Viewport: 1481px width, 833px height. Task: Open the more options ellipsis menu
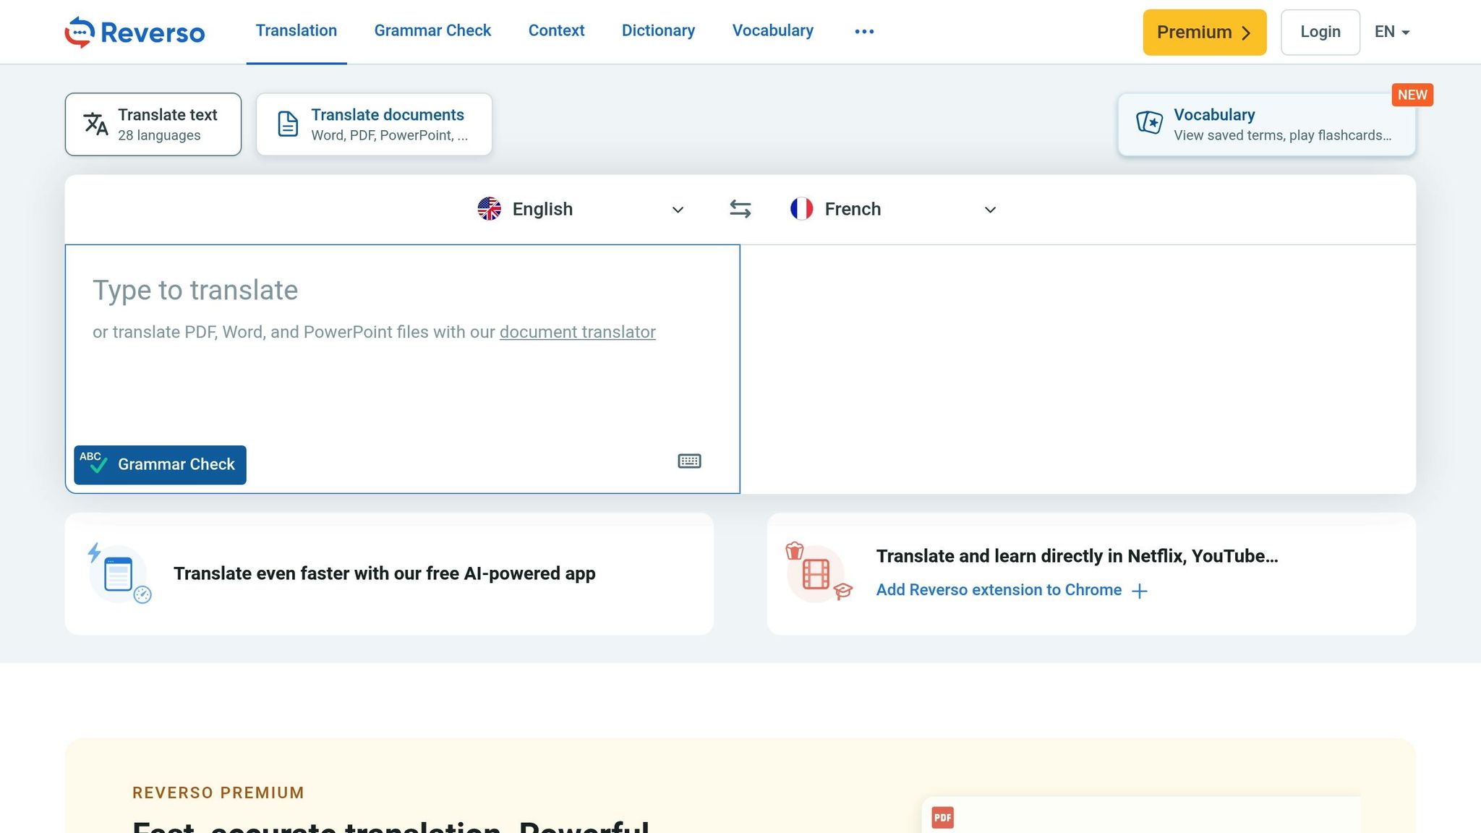tap(864, 31)
